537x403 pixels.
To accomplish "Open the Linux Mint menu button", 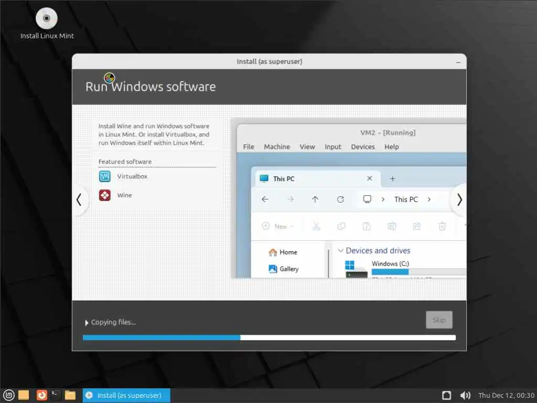I will pyautogui.click(x=9, y=396).
